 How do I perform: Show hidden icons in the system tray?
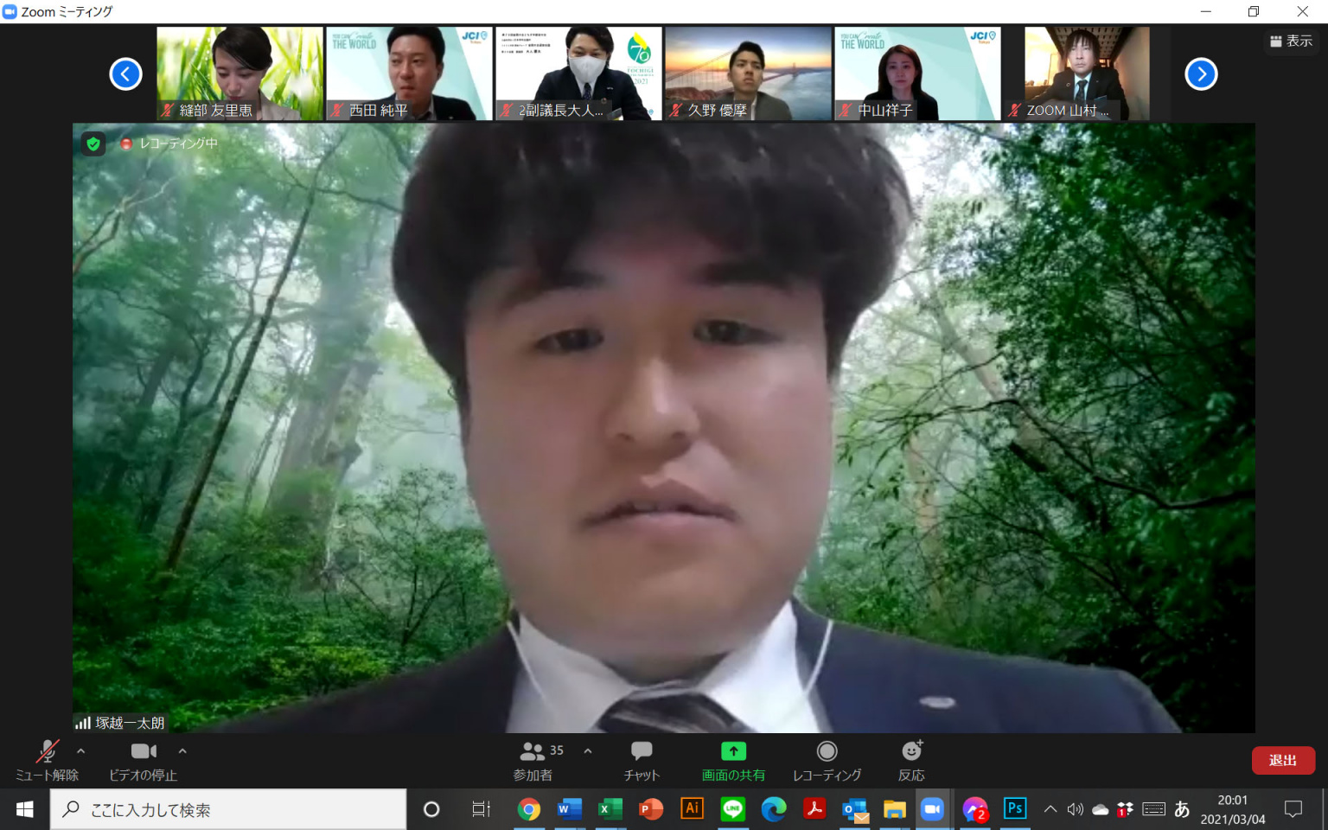point(1050,809)
